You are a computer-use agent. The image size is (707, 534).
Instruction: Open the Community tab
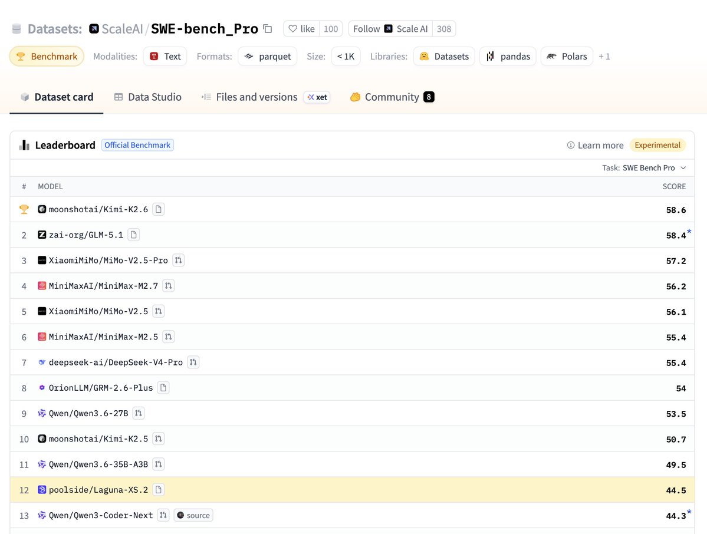[x=392, y=97]
